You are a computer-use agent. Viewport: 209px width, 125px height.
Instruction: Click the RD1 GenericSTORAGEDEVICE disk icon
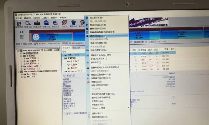tap(22, 72)
